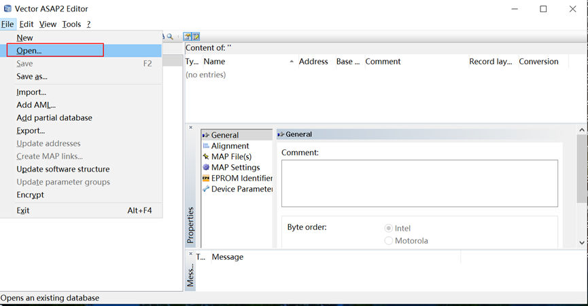Image resolution: width=588 pixels, height=306 pixels.
Task: Click the MAP File(s) pin icon
Action: pos(206,156)
